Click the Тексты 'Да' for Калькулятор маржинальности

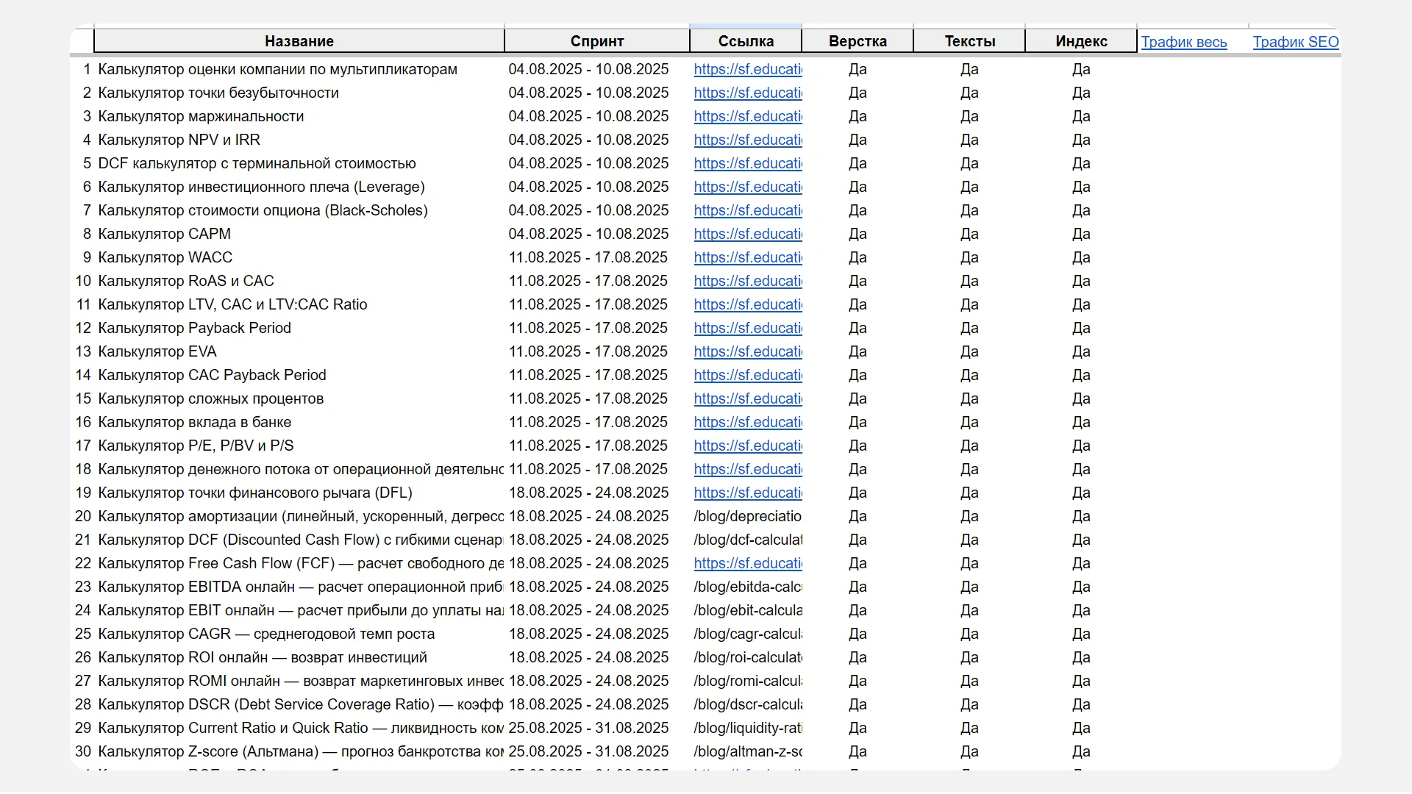click(x=969, y=116)
